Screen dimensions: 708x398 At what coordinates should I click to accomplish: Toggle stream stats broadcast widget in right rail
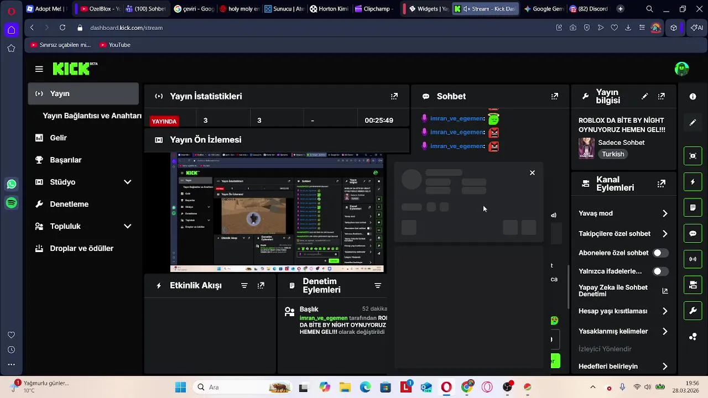693,259
